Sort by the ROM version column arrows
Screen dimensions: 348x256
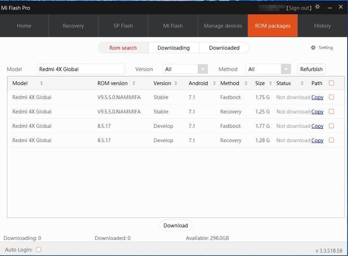(134, 83)
